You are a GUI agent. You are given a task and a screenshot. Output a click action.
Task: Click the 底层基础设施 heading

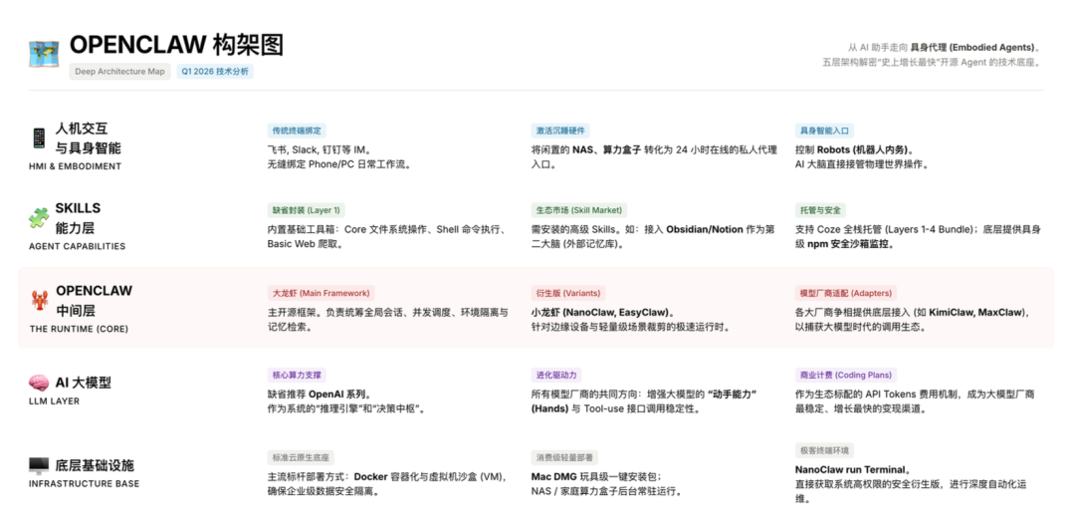tap(95, 465)
